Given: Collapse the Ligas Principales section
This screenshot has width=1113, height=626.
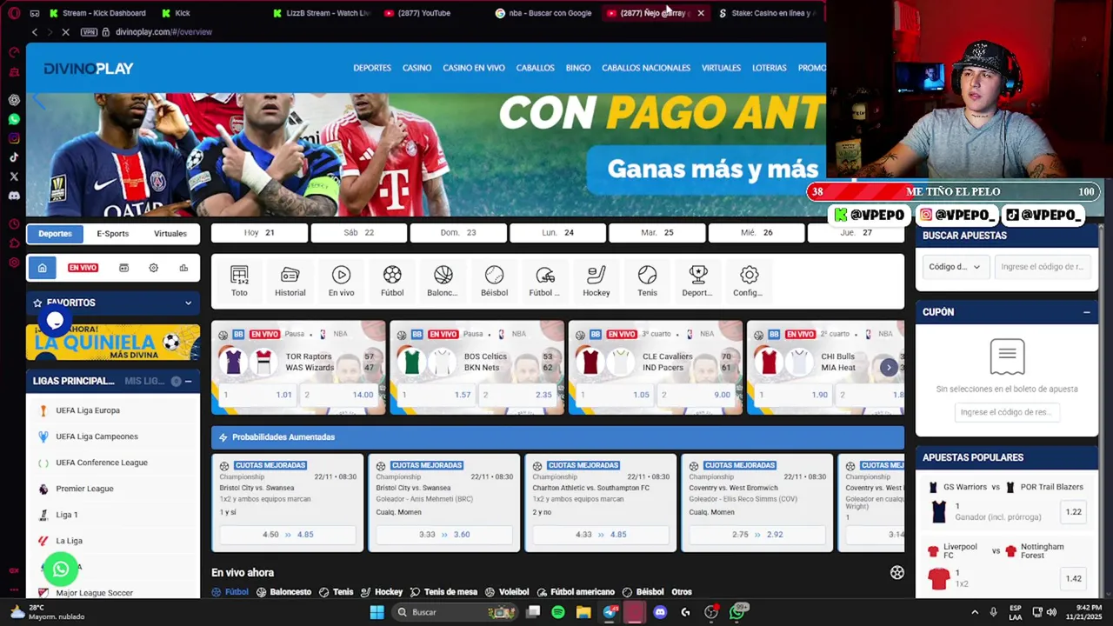Looking at the screenshot, I should 188,381.
